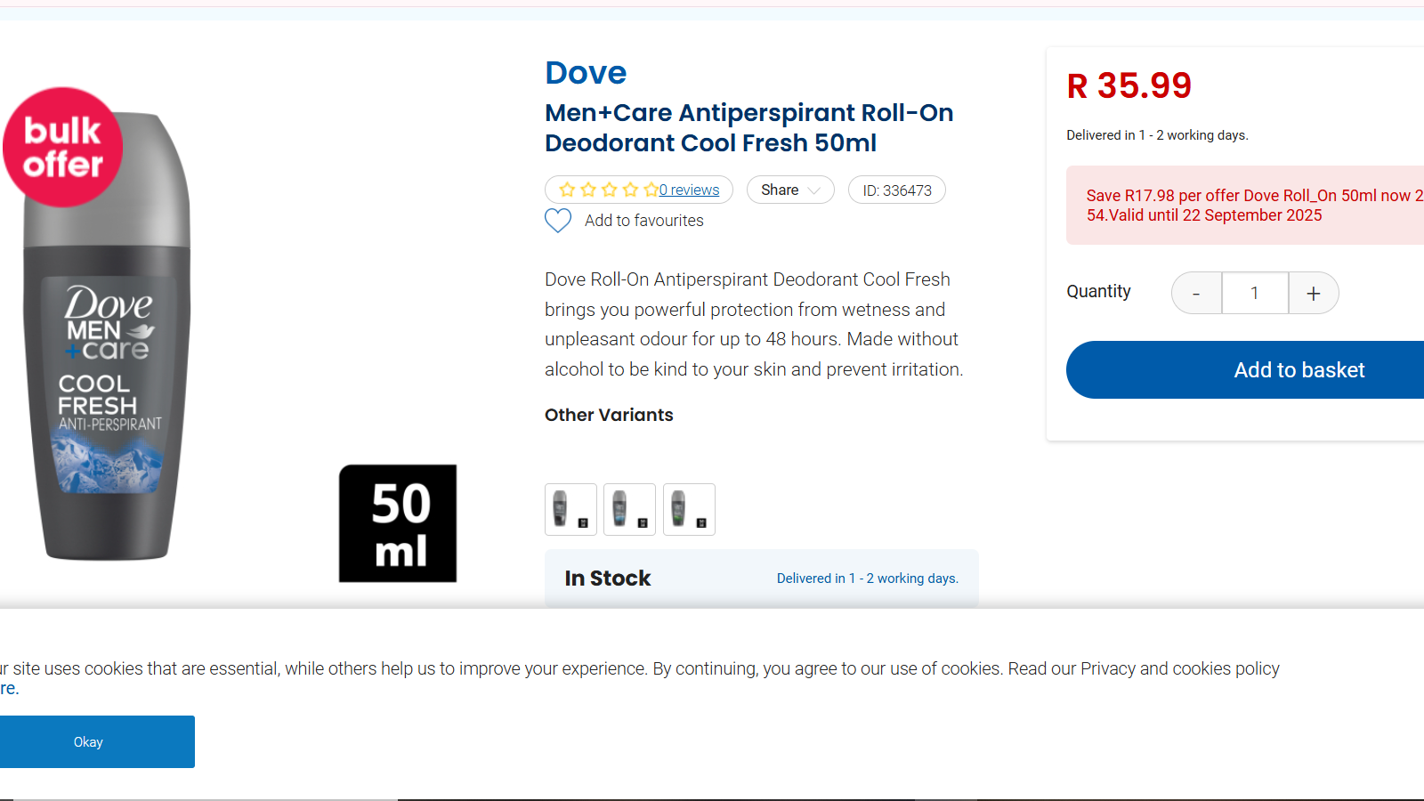1424x801 pixels.
Task: Expand the Share dropdown
Action: coord(790,190)
